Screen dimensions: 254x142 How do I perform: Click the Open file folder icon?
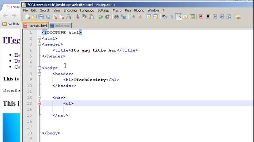tap(34, 17)
